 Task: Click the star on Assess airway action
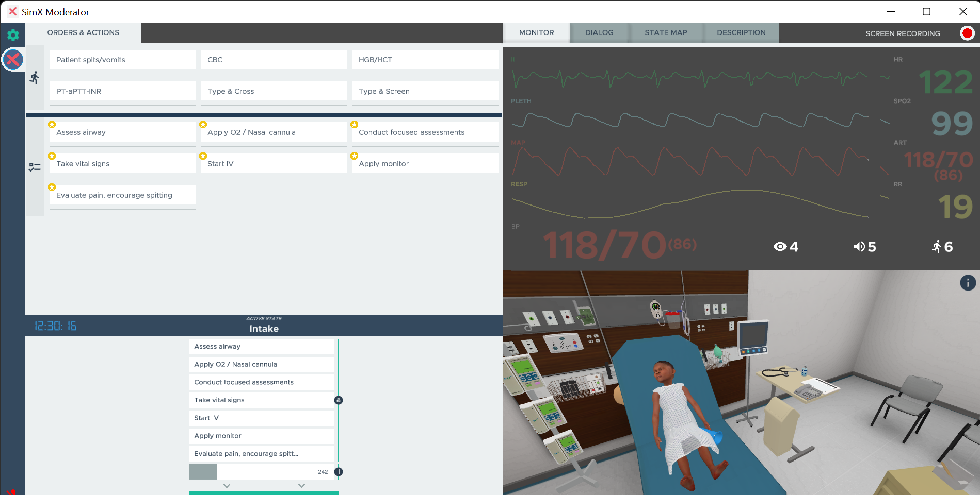[52, 125]
